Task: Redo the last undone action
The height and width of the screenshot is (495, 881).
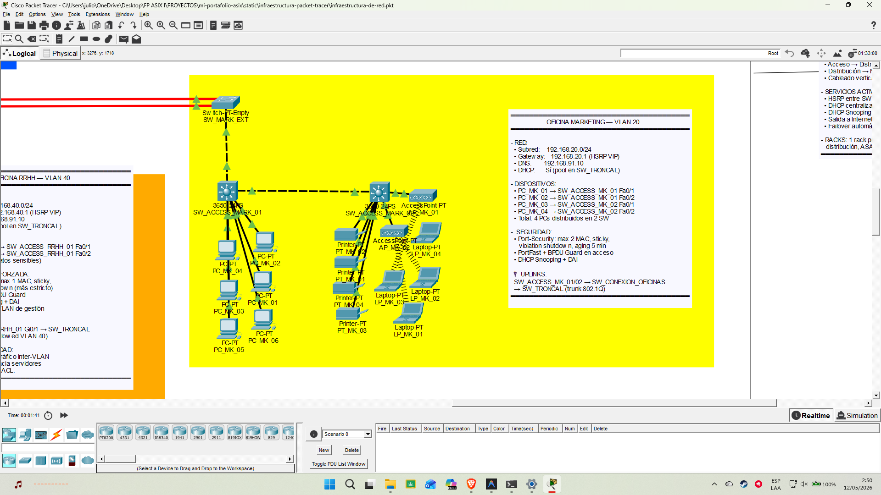Action: pyautogui.click(x=133, y=25)
